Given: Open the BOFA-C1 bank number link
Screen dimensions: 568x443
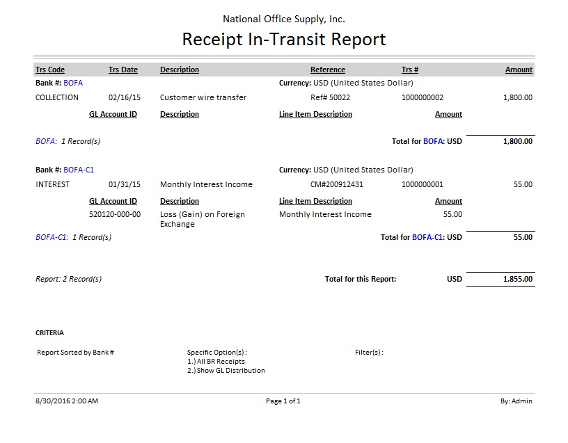Looking at the screenshot, I should 79,170.
